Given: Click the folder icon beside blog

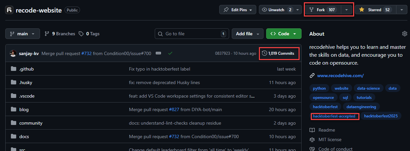Looking at the screenshot, I should 14,109.
